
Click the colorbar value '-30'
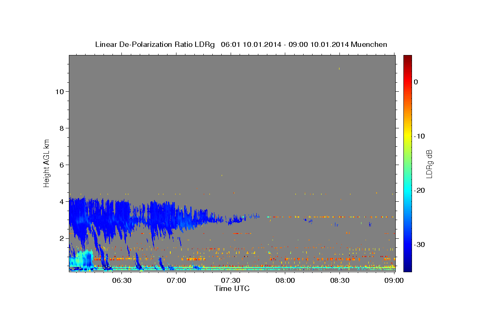(420, 244)
